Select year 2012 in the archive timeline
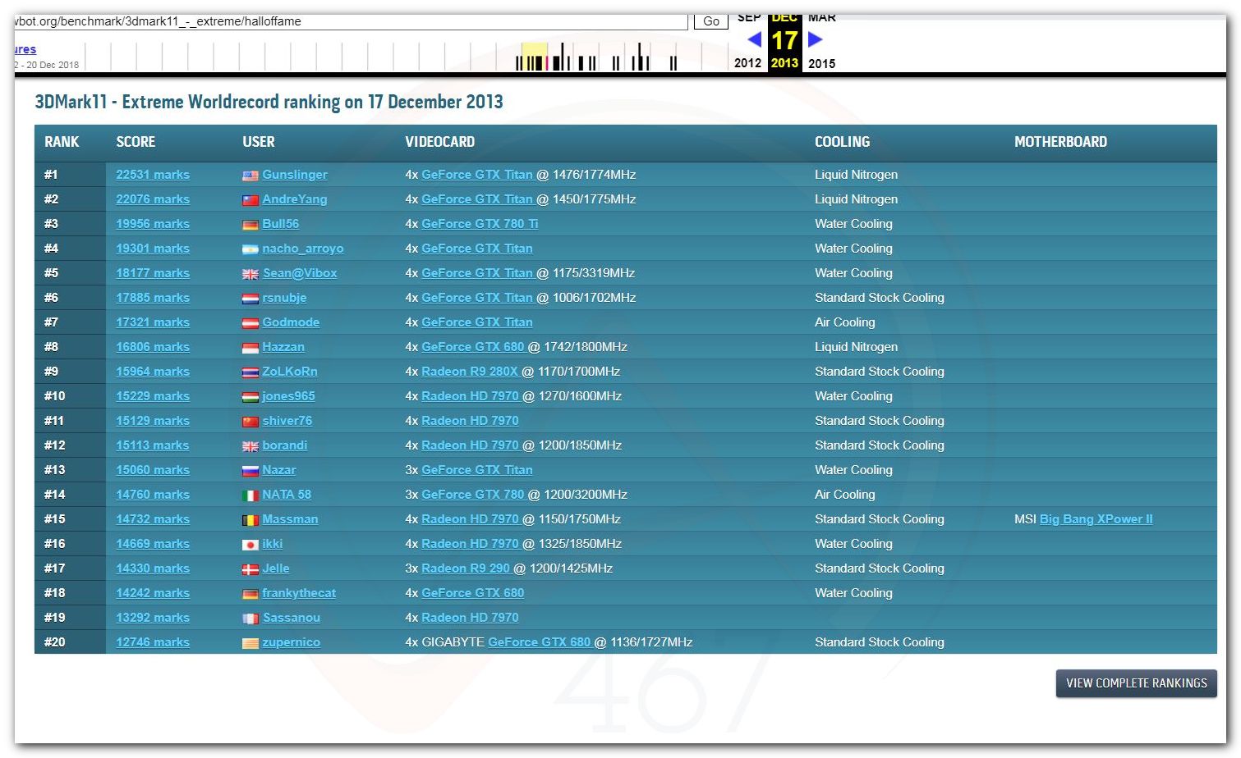The height and width of the screenshot is (758, 1241). tap(747, 63)
